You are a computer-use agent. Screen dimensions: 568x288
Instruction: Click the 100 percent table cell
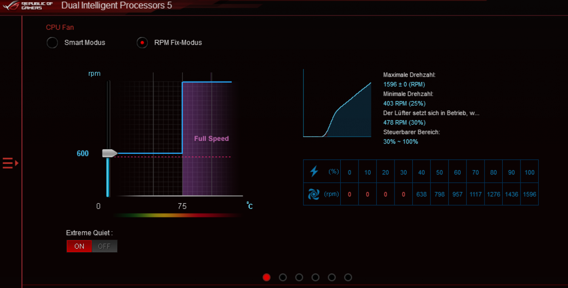[529, 172]
